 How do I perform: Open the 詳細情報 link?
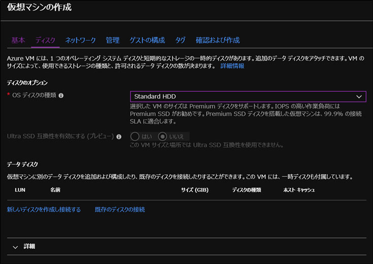(x=232, y=66)
